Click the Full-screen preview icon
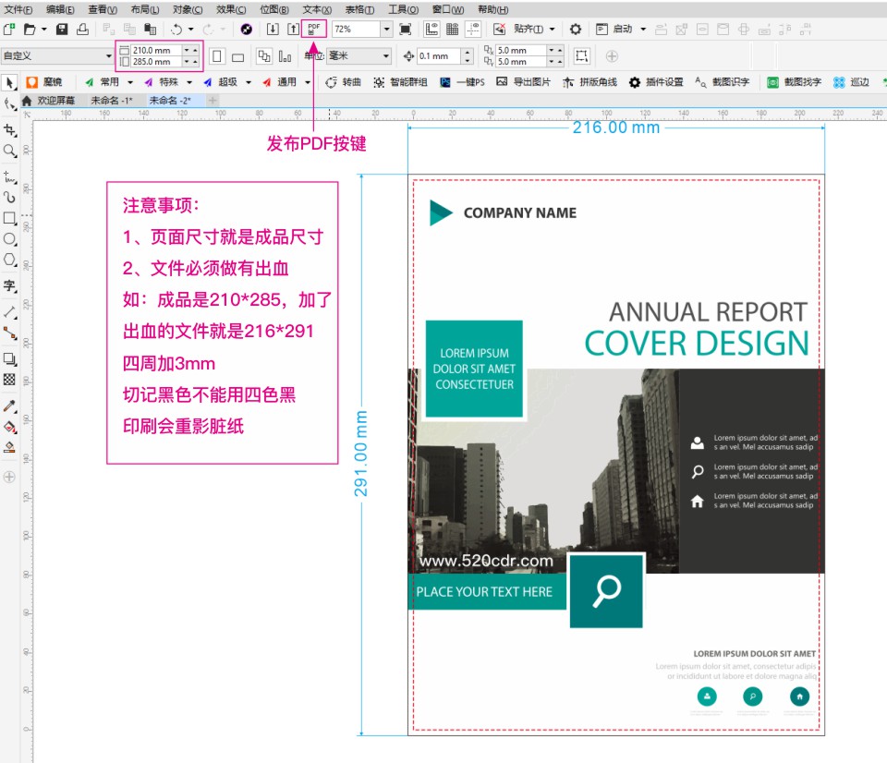The width and height of the screenshot is (887, 763). [405, 29]
